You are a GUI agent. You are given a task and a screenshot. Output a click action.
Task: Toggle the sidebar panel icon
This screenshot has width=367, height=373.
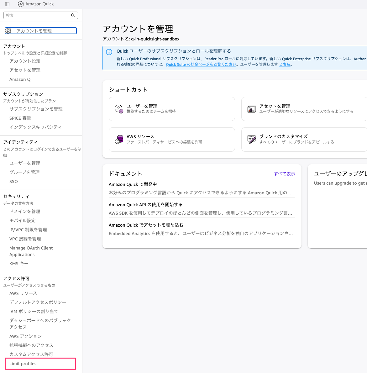click(x=7, y=4)
